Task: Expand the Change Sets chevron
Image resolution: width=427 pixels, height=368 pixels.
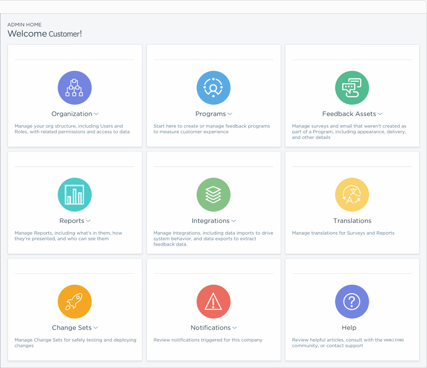Action: click(95, 328)
